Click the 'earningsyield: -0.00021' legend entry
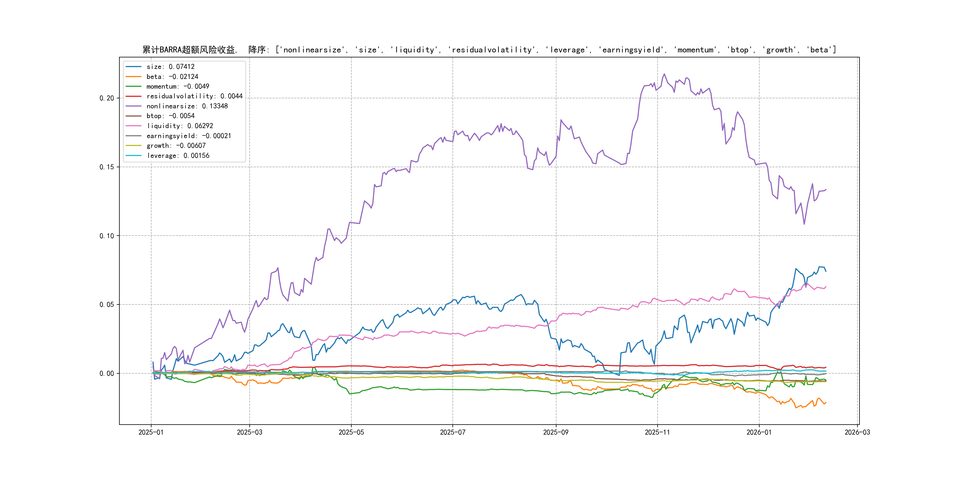Viewport: 955px width, 477px height. [x=189, y=136]
